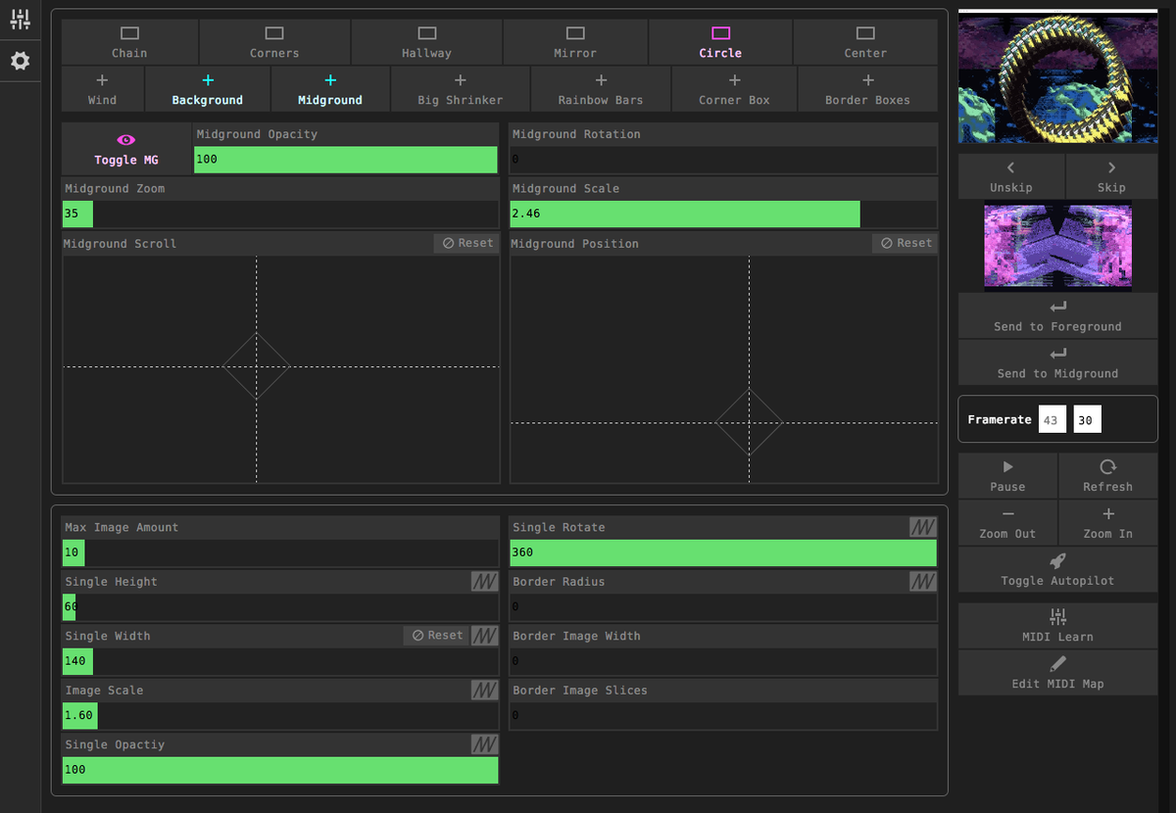Toggle the Border Radius waveform modulation icon

(x=923, y=582)
